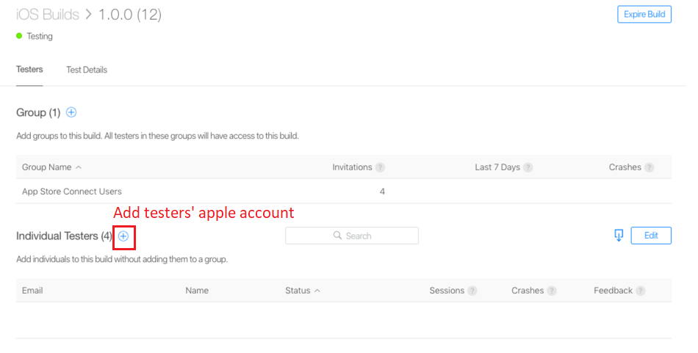Sort testers by the Status column
The height and width of the screenshot is (353, 698).
(303, 291)
